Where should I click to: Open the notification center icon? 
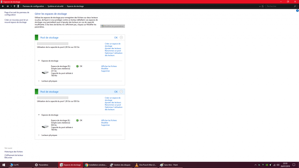pos(294,165)
